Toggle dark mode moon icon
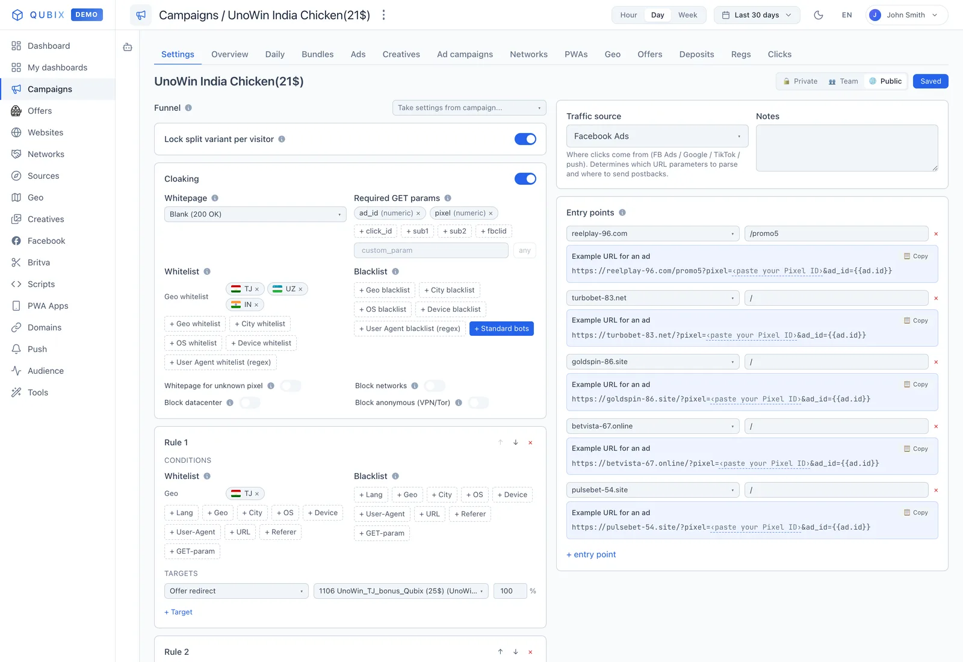 click(x=819, y=15)
